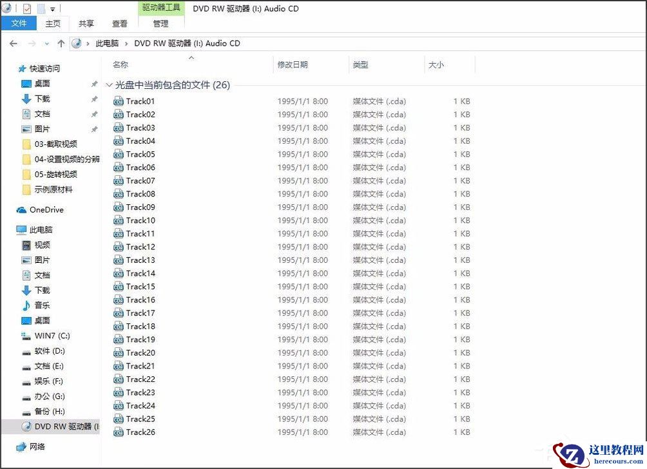
Task: Click the up-one-level navigation arrow
Action: [61, 43]
